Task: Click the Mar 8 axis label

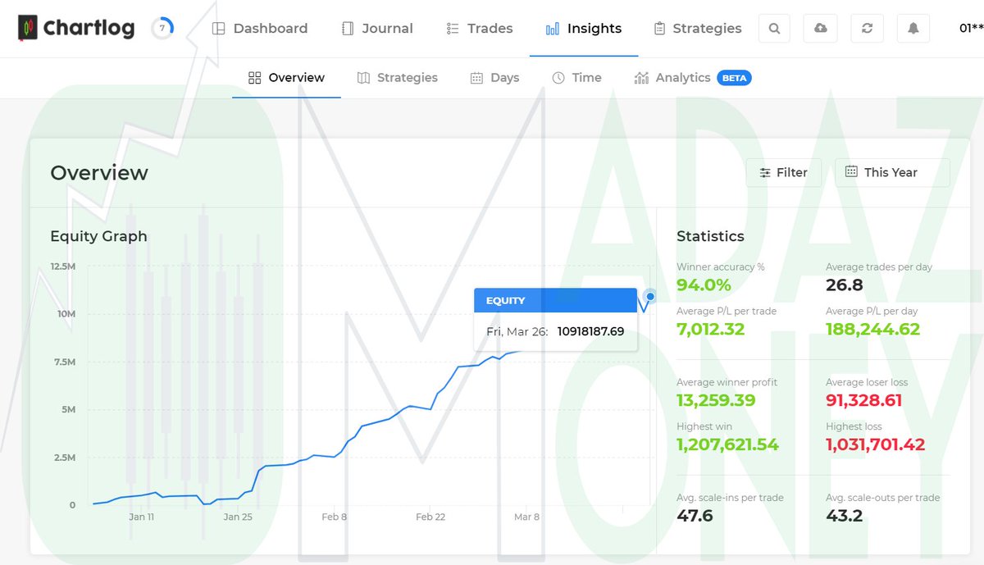Action: pos(526,517)
